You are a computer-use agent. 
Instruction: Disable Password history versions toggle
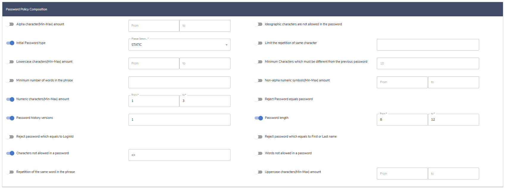(x=10, y=118)
